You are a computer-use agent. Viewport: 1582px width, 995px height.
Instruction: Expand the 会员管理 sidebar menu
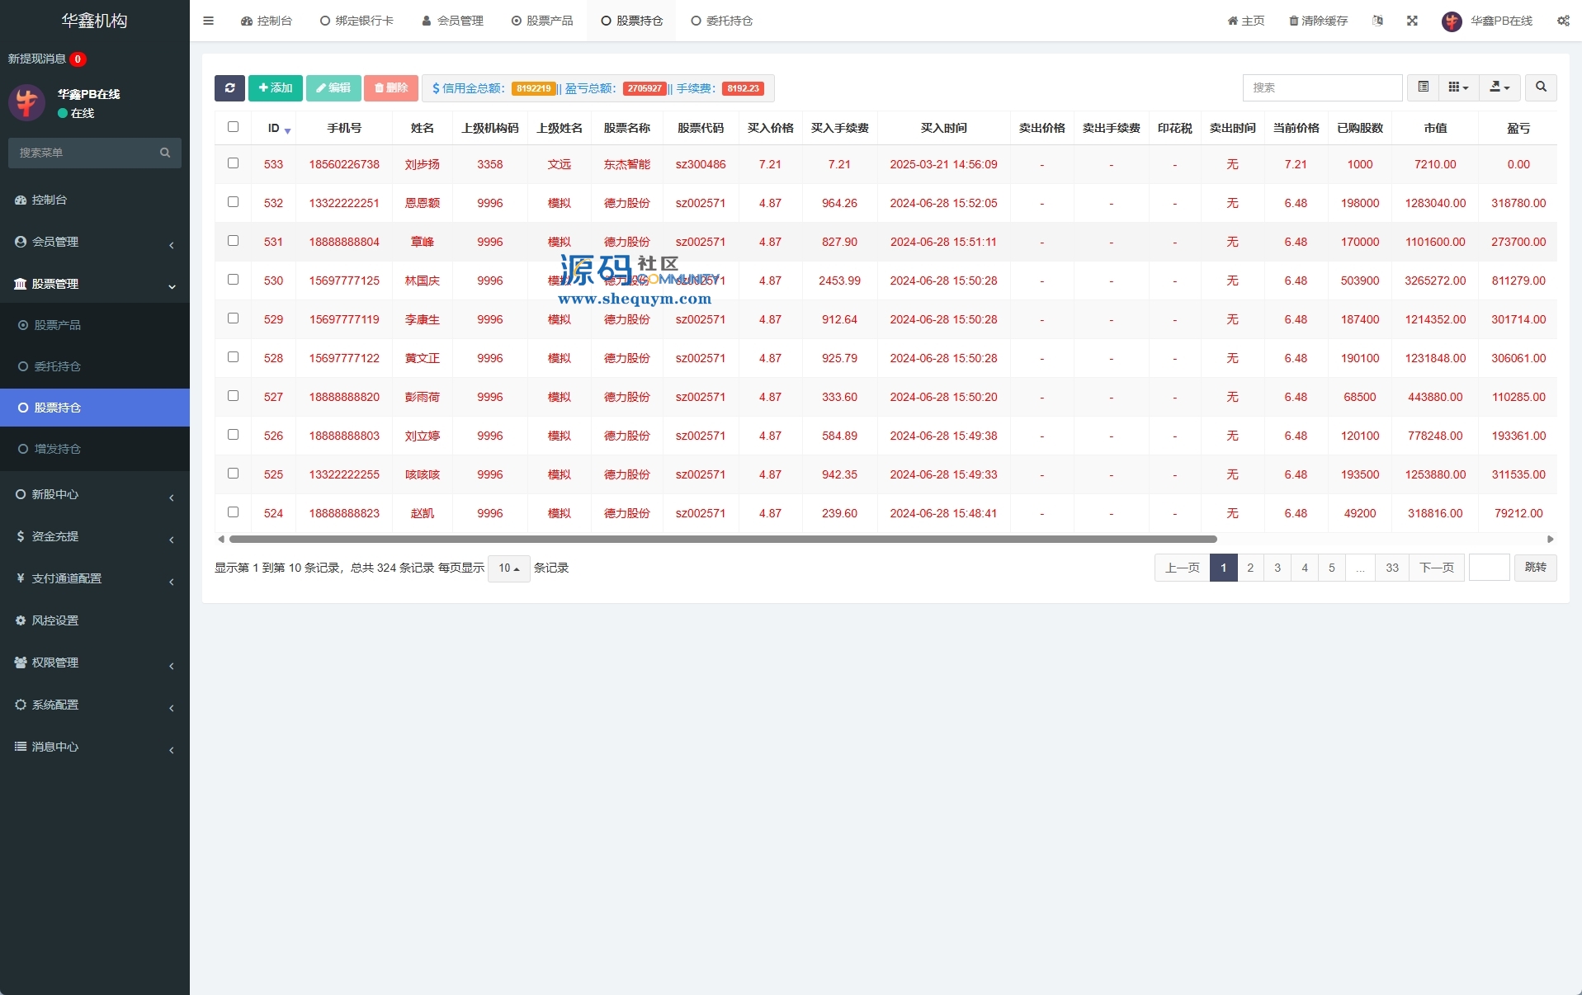(94, 242)
